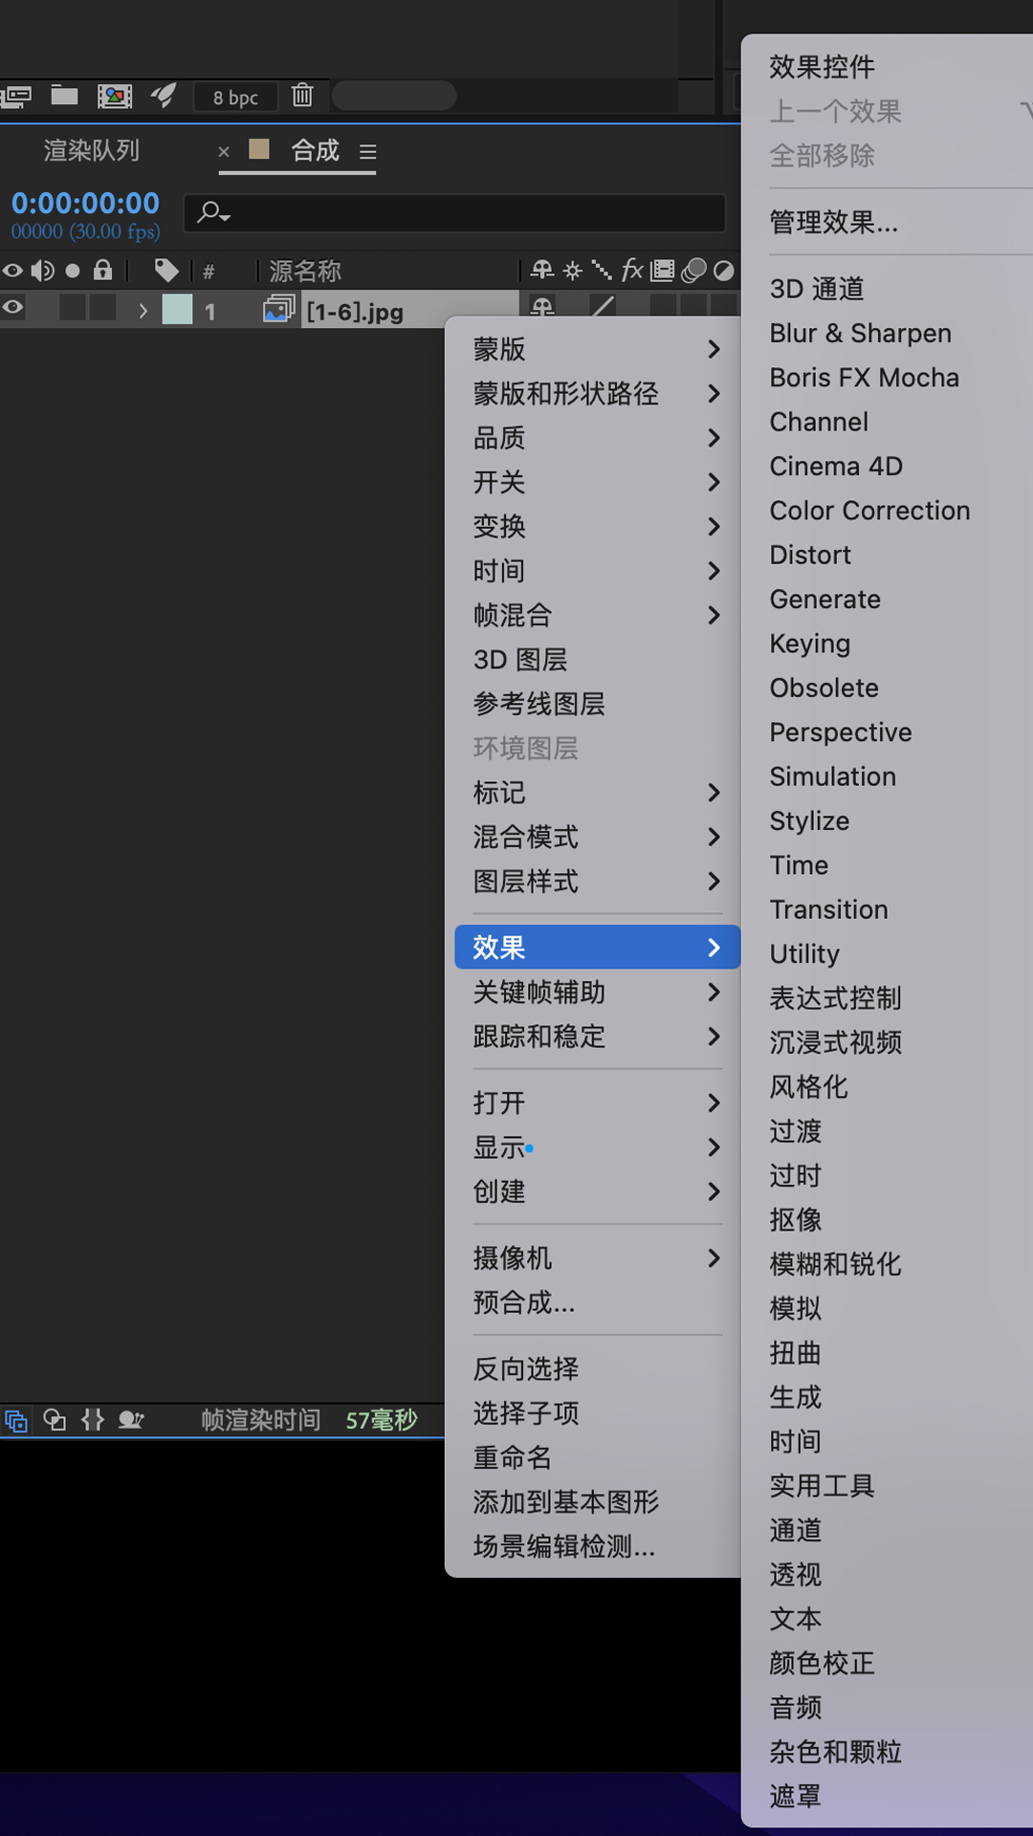1033x1836 pixels.
Task: Expand the 品质 submenu arrow
Action: pos(714,438)
